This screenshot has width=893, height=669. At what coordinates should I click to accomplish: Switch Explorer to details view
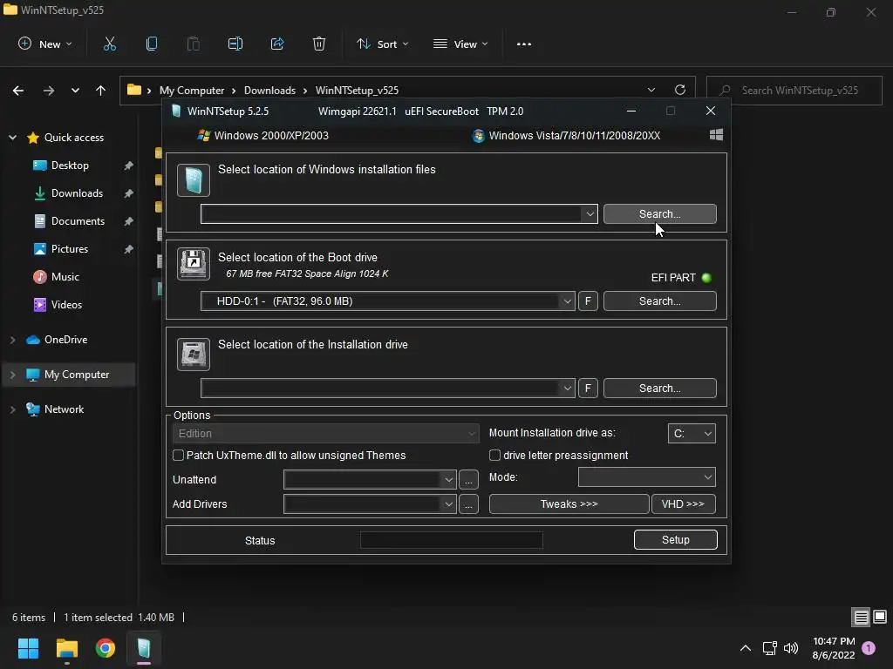[861, 617]
